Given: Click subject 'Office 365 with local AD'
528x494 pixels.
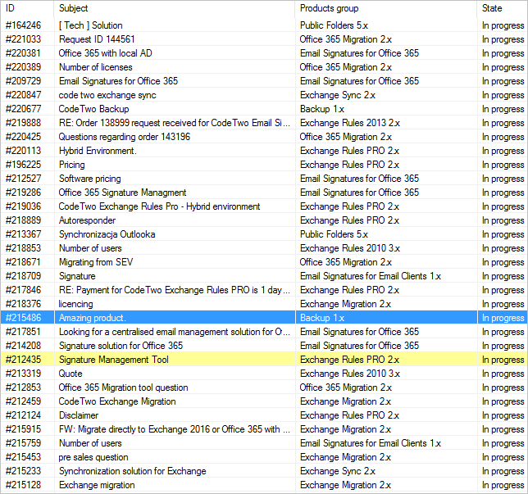Looking at the screenshot, I should click(x=106, y=53).
